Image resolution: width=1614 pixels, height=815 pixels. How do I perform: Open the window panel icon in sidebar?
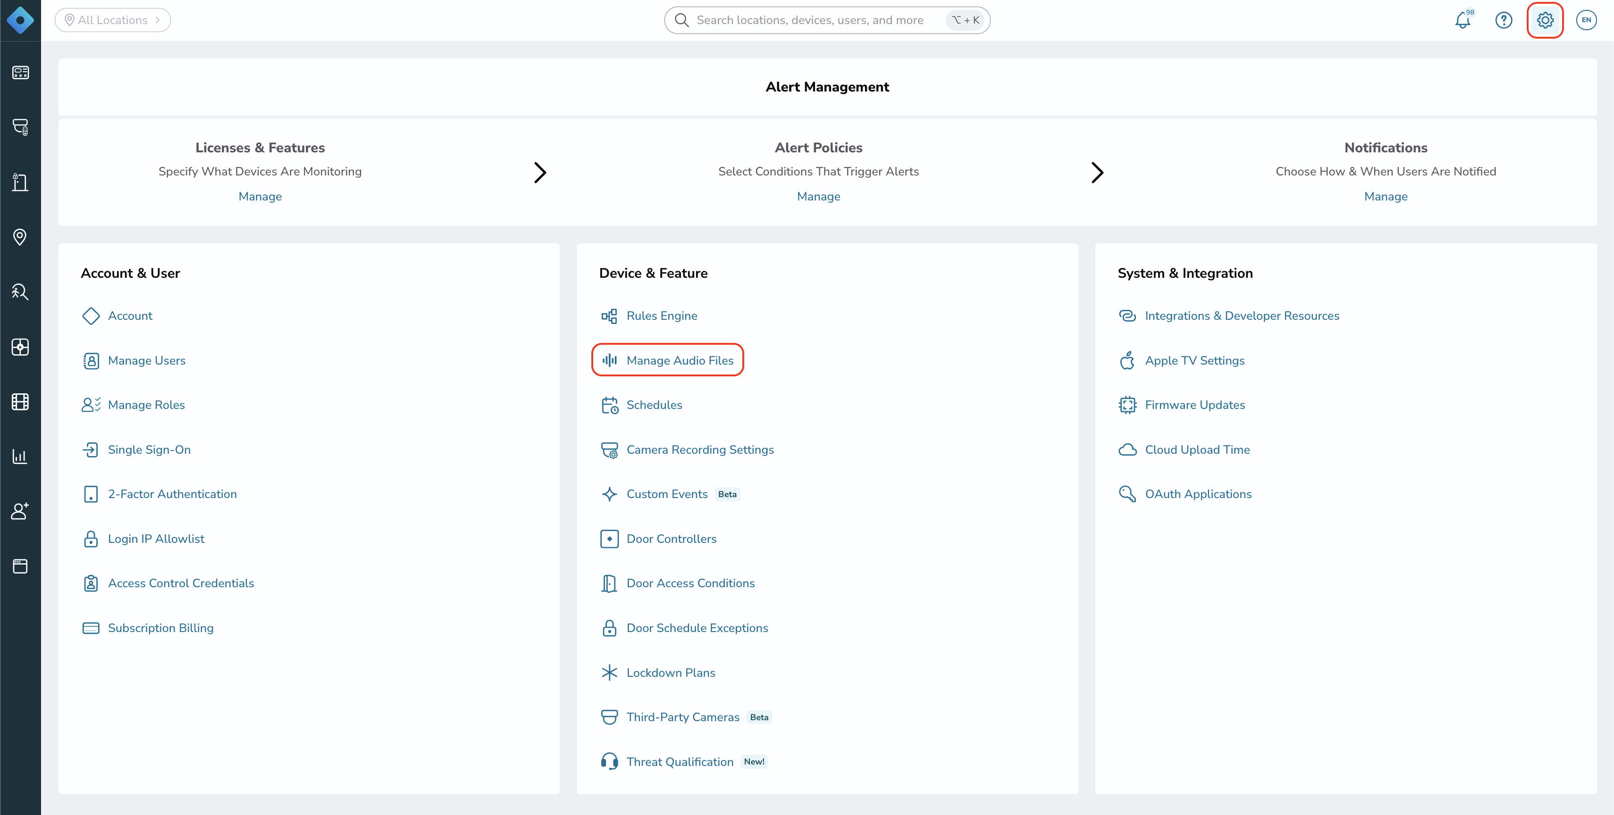pos(20,566)
